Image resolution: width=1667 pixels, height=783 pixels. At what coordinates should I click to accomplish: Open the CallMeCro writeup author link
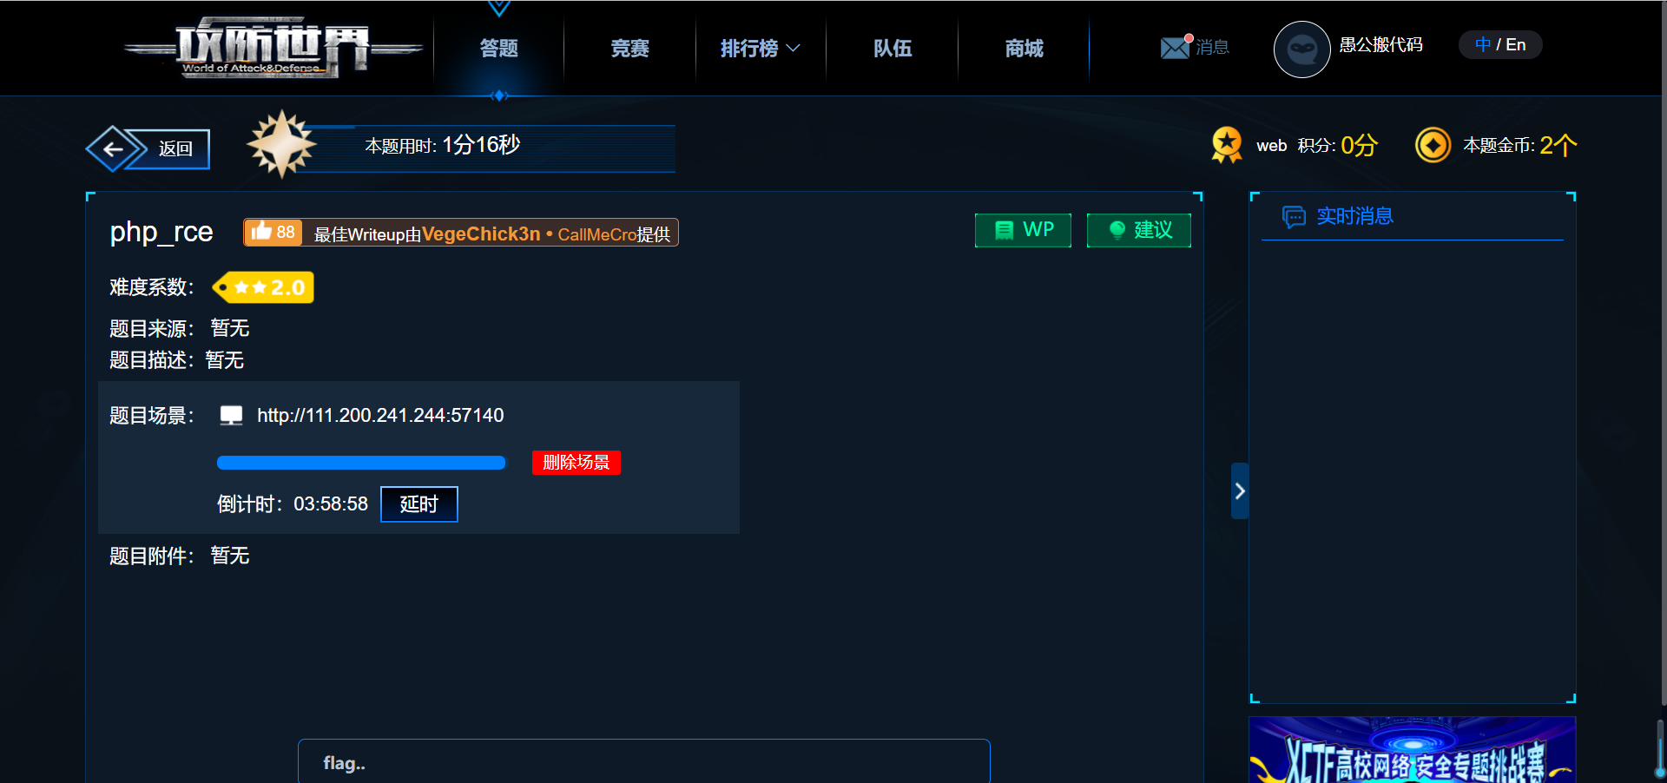pos(597,234)
